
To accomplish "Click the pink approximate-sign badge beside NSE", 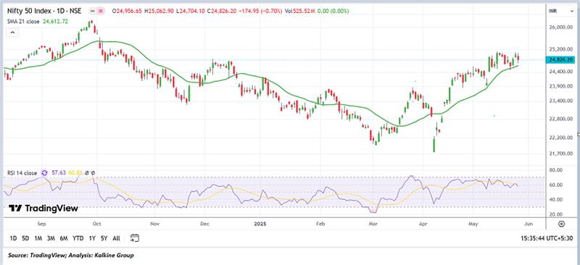I will pos(101,12).
